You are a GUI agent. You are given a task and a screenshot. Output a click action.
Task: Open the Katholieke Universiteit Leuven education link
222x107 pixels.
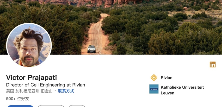[x=182, y=90]
